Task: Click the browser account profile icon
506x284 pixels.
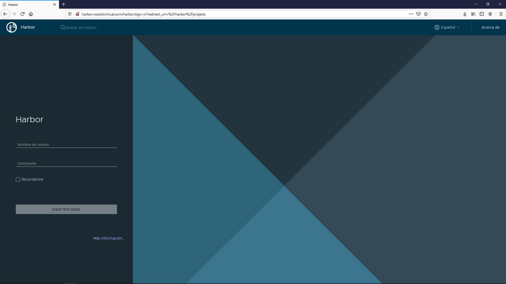Action: [x=490, y=14]
